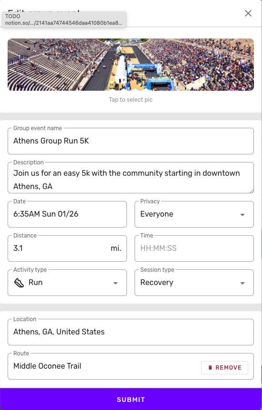Remove the Middle Oconee Trail route
Screen dimensions: 262x410
(224, 368)
